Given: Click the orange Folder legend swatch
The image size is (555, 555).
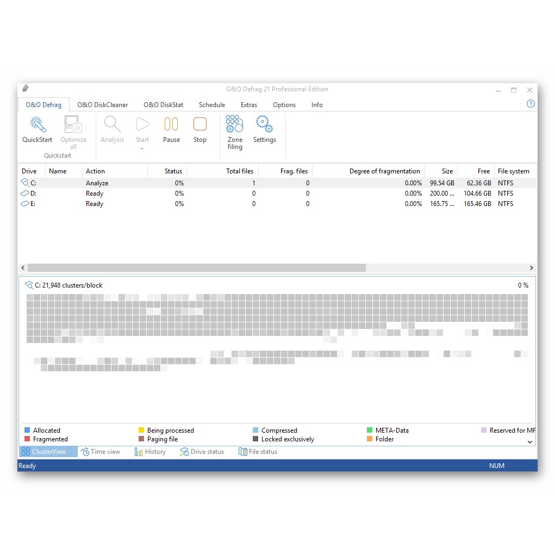Looking at the screenshot, I should tap(370, 439).
